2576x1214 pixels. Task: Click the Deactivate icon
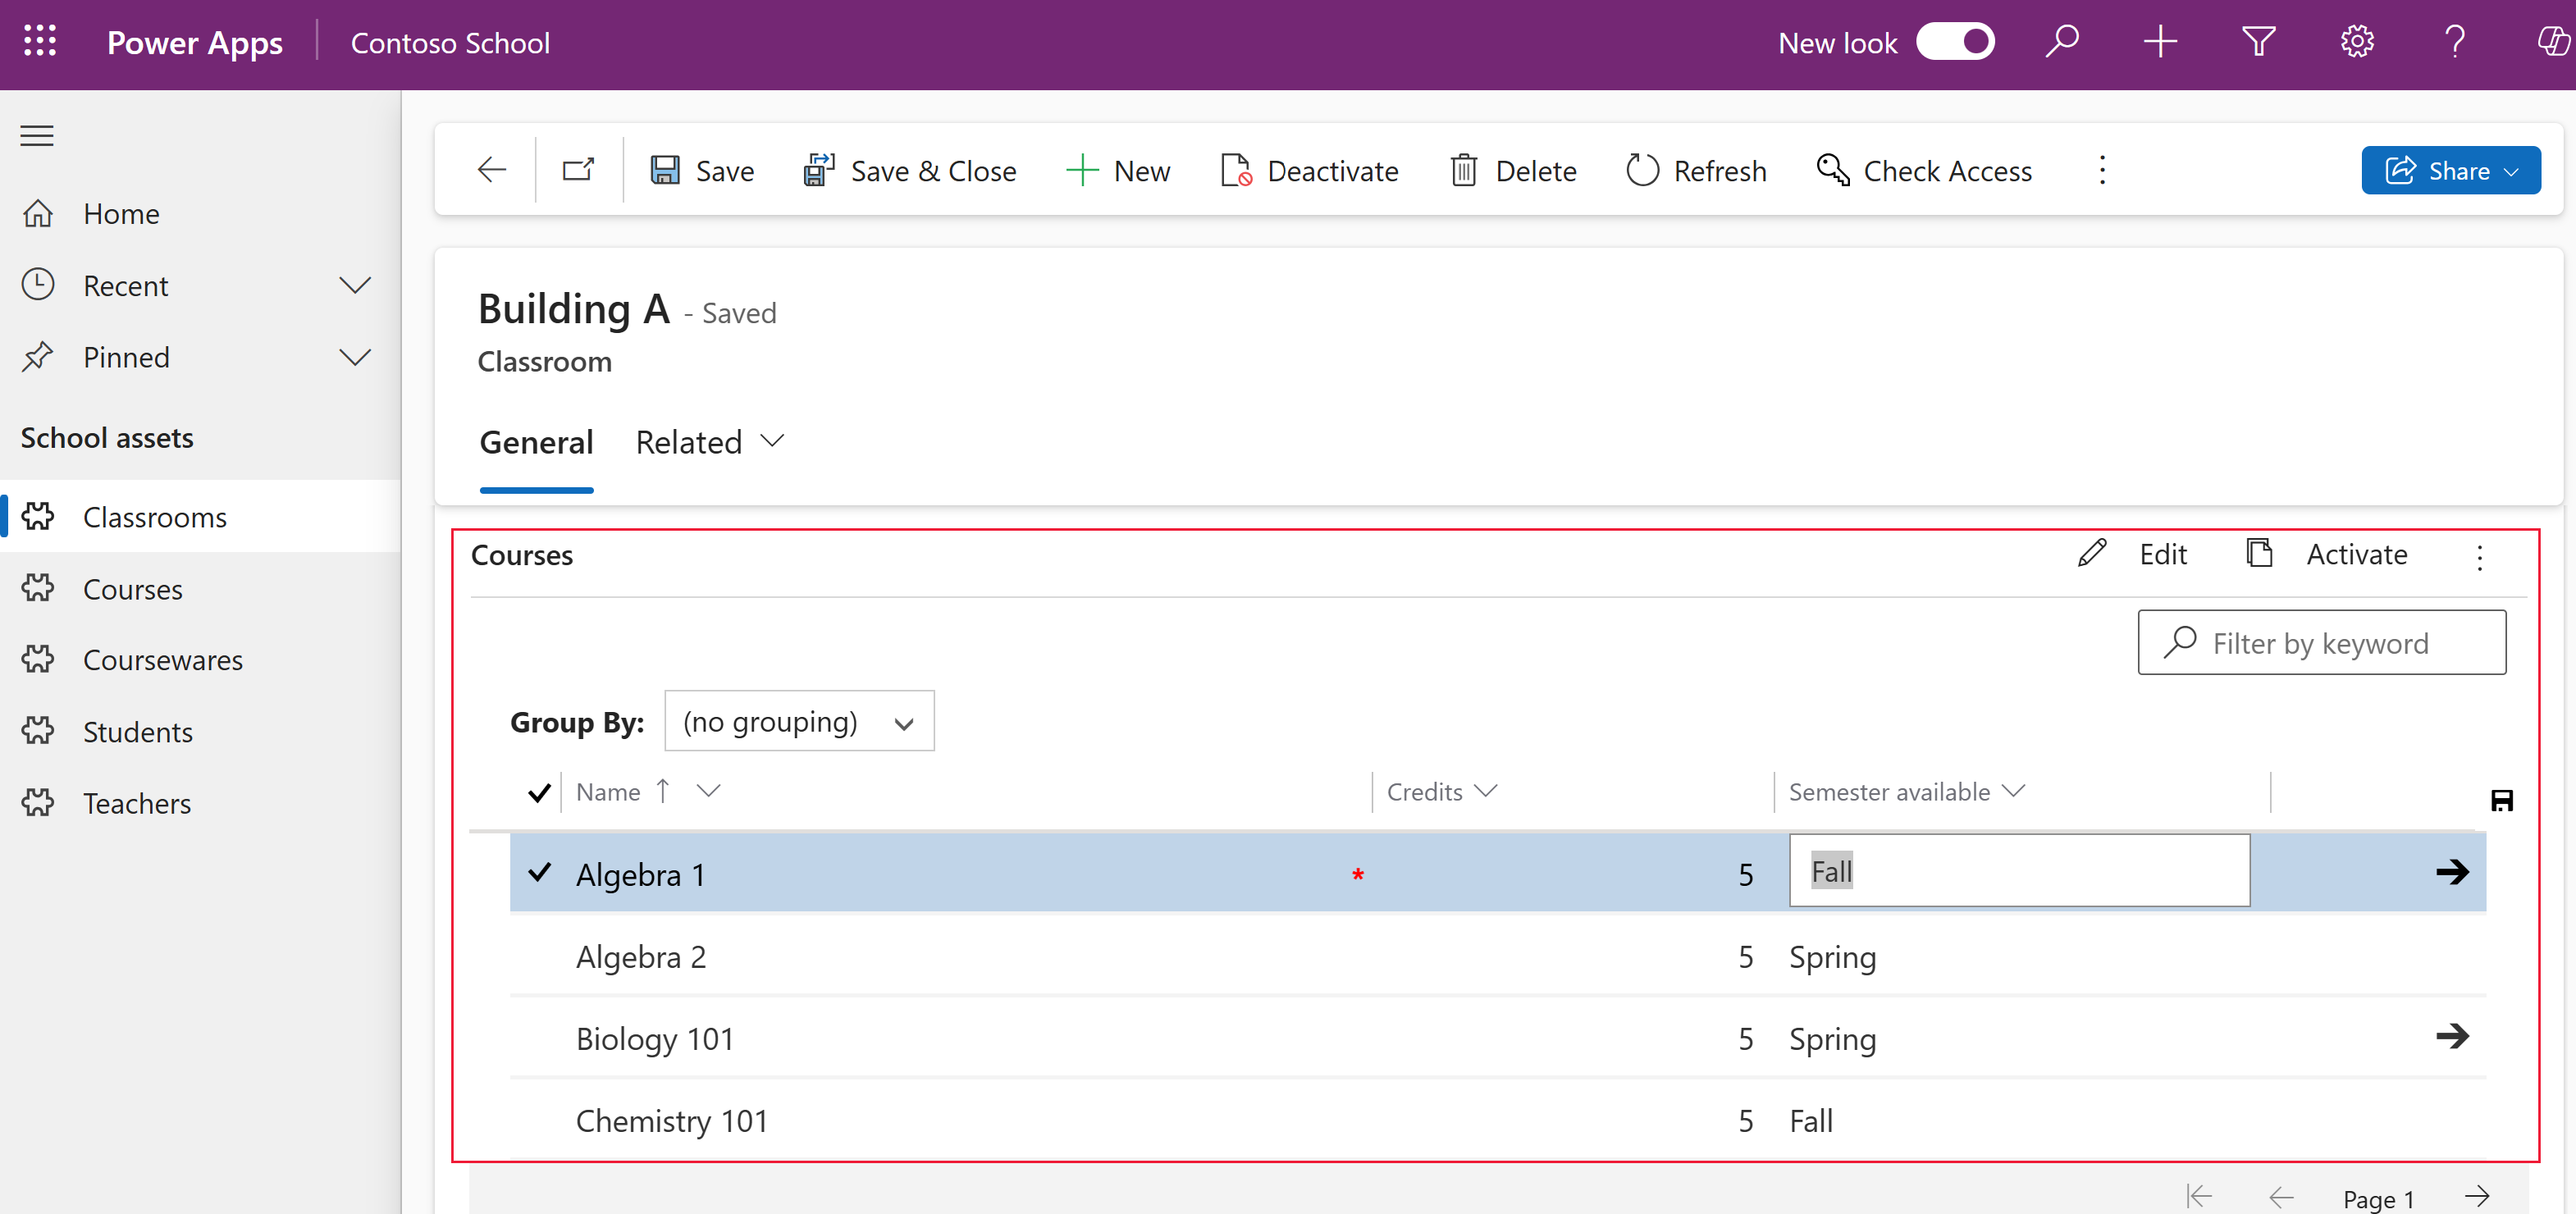point(1234,169)
